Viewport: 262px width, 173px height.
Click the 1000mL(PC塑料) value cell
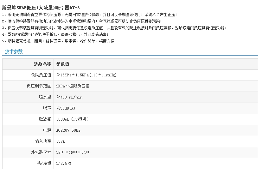[x=72, y=119]
